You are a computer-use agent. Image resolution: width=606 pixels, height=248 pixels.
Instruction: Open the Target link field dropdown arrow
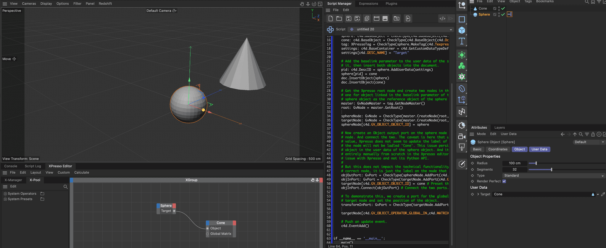click(x=598, y=195)
